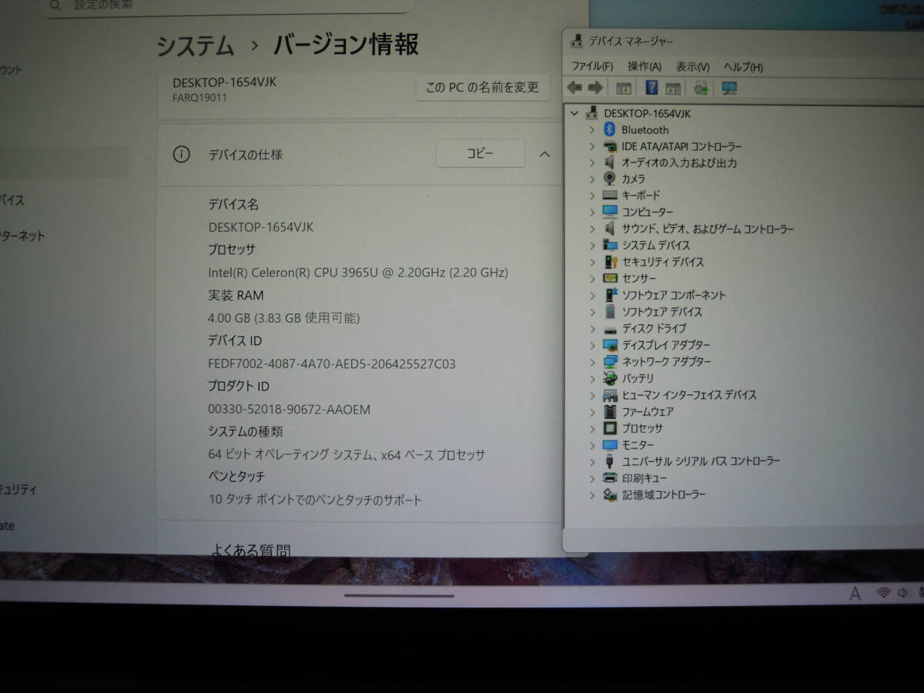924x693 pixels.
Task: Click the コピー button for device specs
Action: tap(480, 153)
